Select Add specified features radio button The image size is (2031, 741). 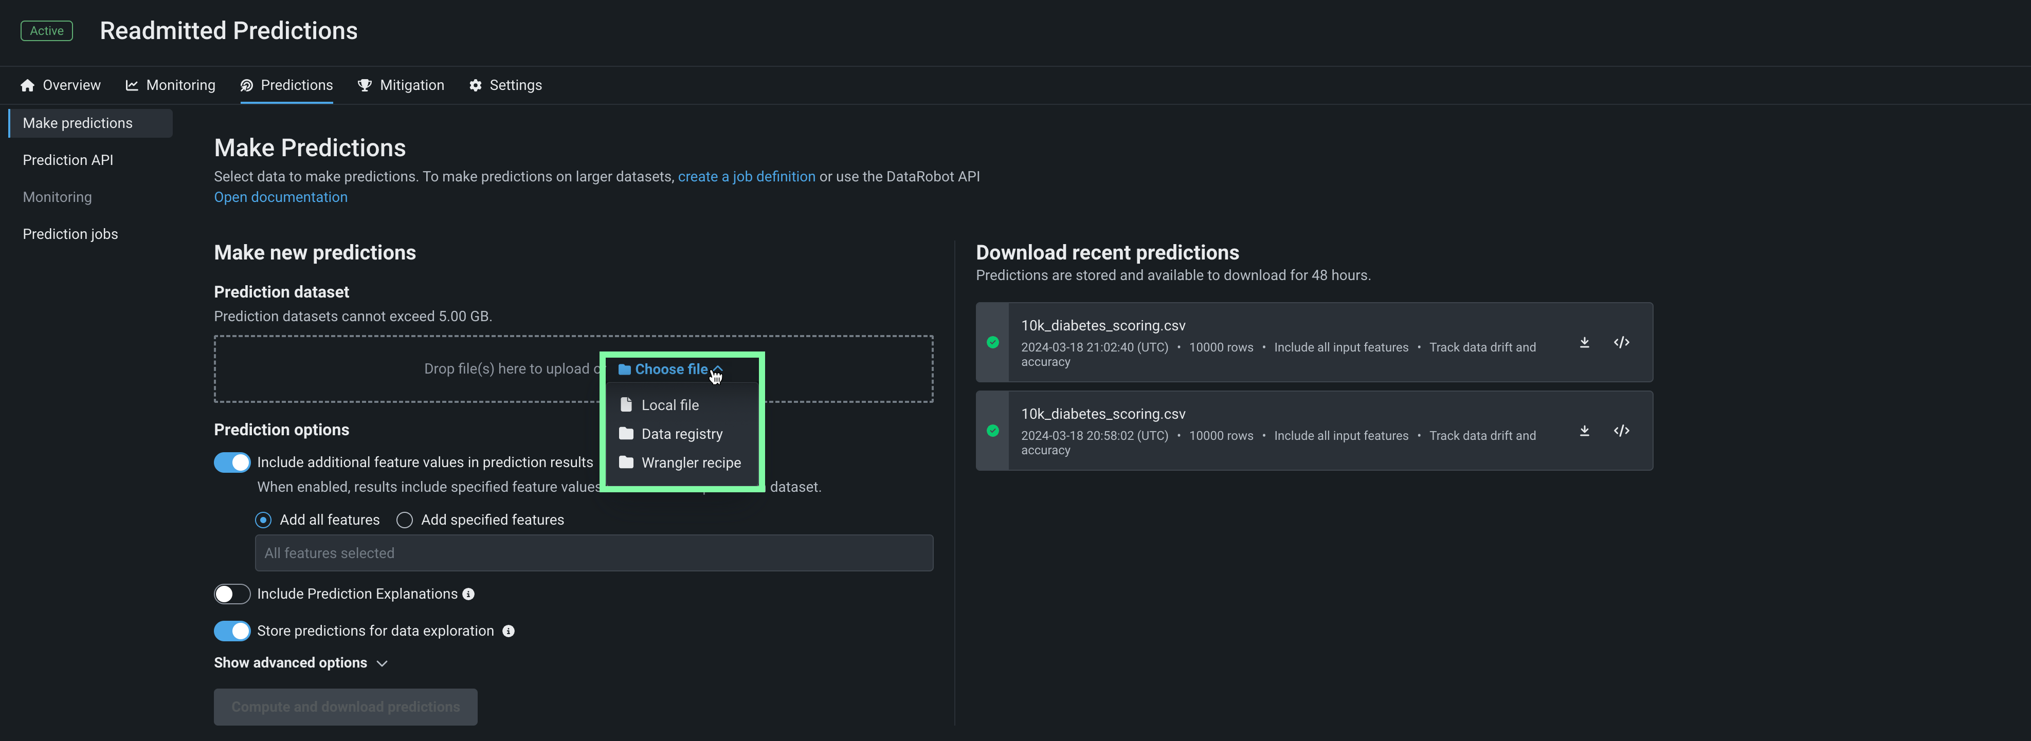point(405,520)
